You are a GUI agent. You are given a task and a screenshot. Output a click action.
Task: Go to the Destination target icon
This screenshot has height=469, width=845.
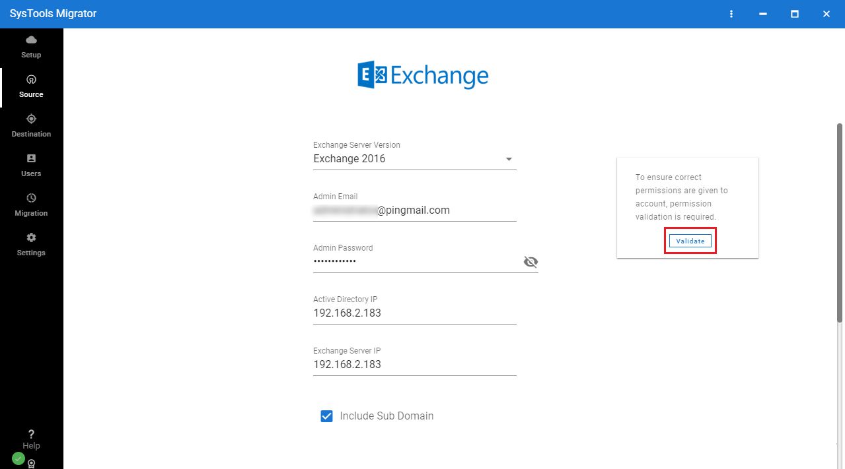point(31,119)
